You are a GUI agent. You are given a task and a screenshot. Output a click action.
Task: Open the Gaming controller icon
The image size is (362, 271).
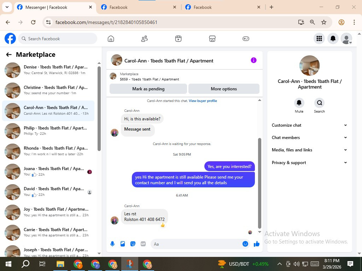[x=246, y=39]
